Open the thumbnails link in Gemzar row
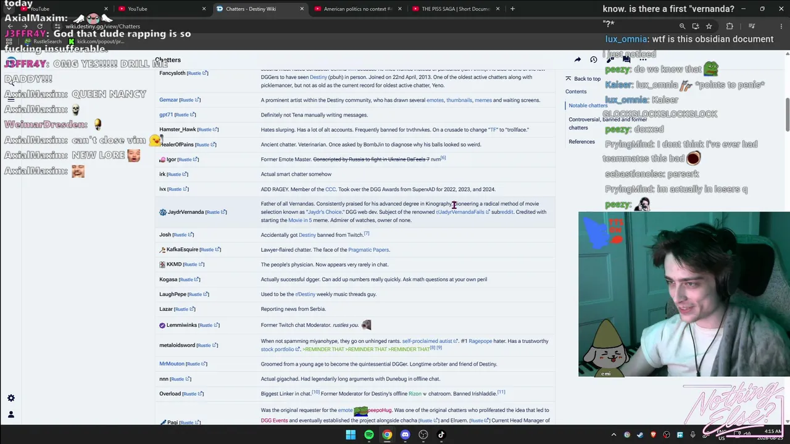790x444 pixels. tap(459, 100)
